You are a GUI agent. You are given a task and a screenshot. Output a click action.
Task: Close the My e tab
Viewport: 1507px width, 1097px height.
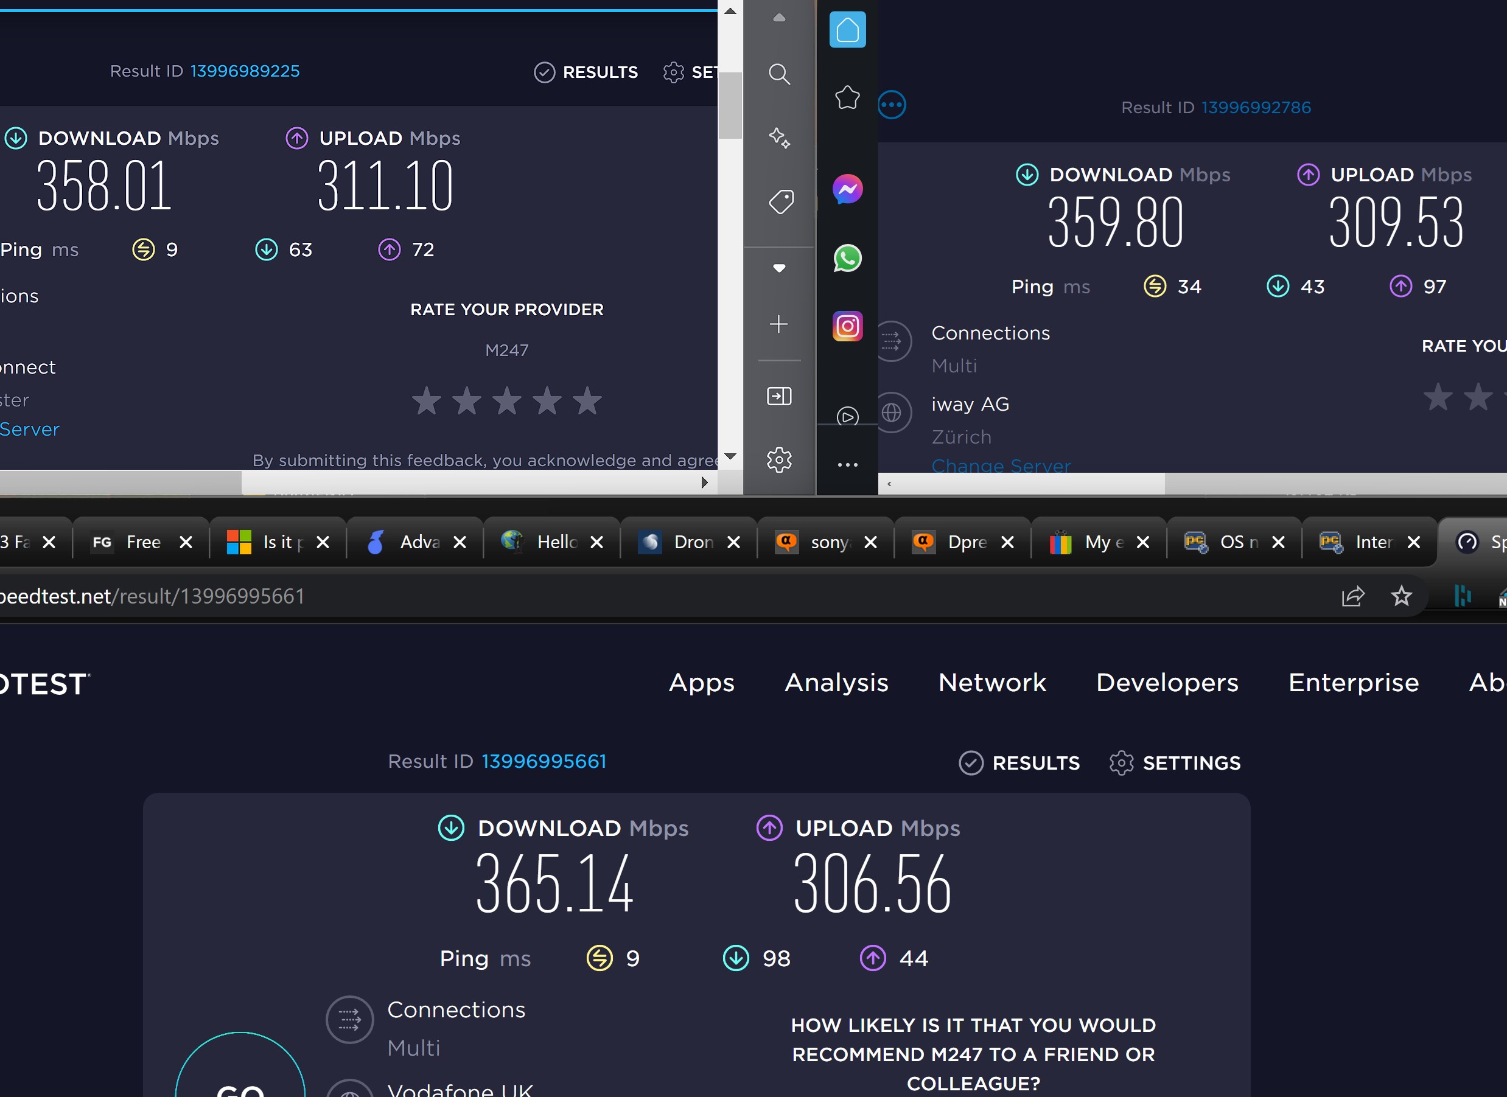[x=1143, y=543]
